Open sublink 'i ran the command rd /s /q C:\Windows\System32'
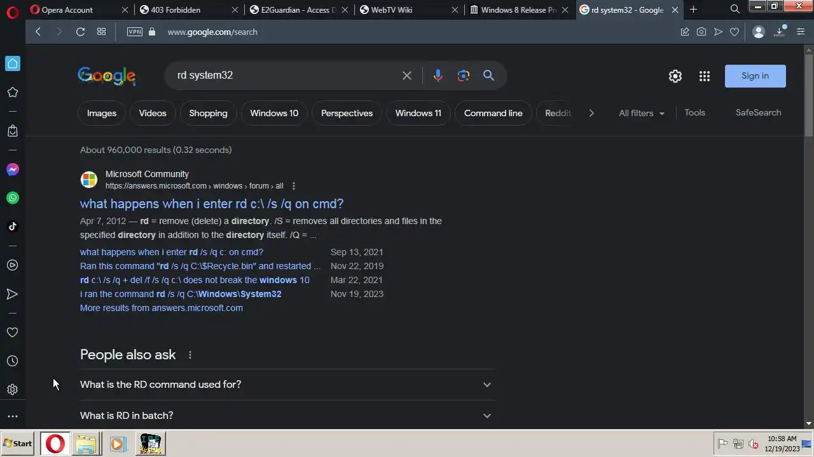 (x=181, y=294)
